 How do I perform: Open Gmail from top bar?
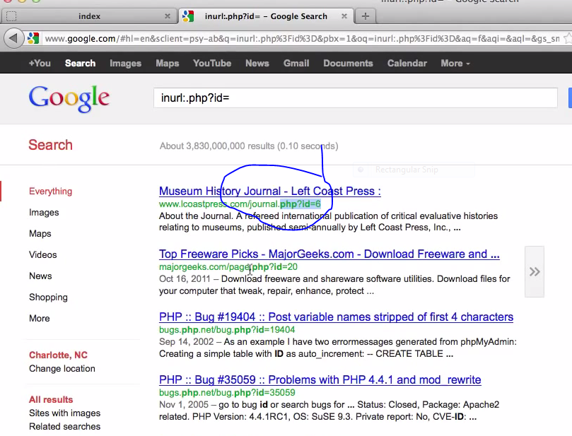[296, 63]
